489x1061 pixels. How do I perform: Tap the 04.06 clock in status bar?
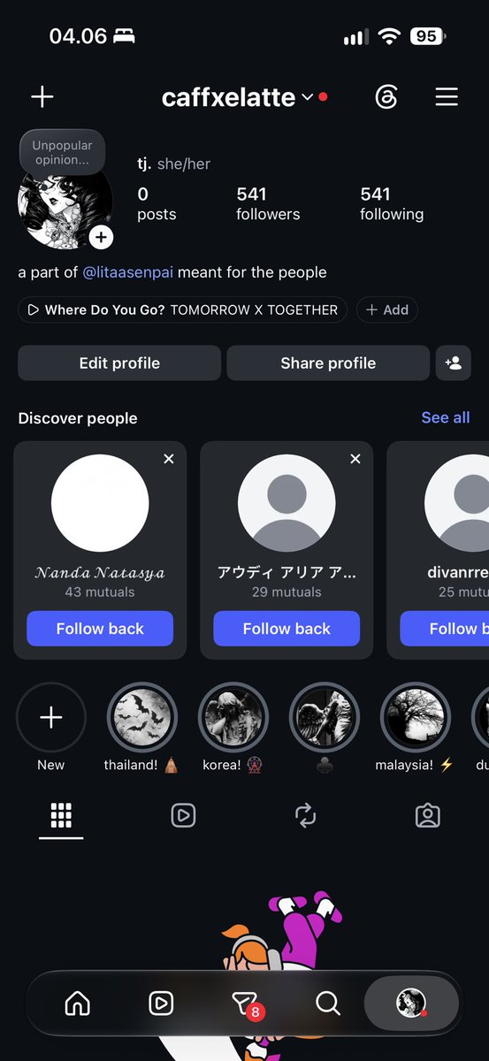pos(78,36)
